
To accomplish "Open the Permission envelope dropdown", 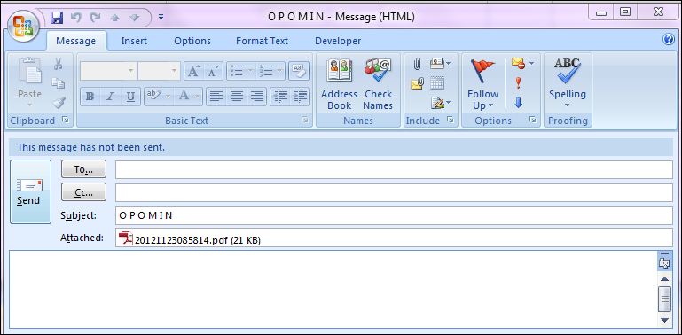I will (x=522, y=65).
